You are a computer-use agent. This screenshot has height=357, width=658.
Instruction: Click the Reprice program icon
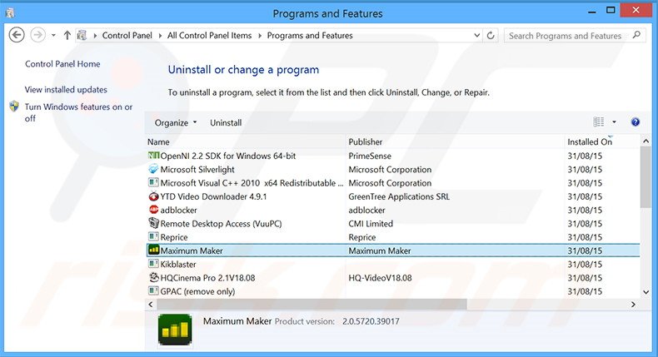[x=153, y=236]
